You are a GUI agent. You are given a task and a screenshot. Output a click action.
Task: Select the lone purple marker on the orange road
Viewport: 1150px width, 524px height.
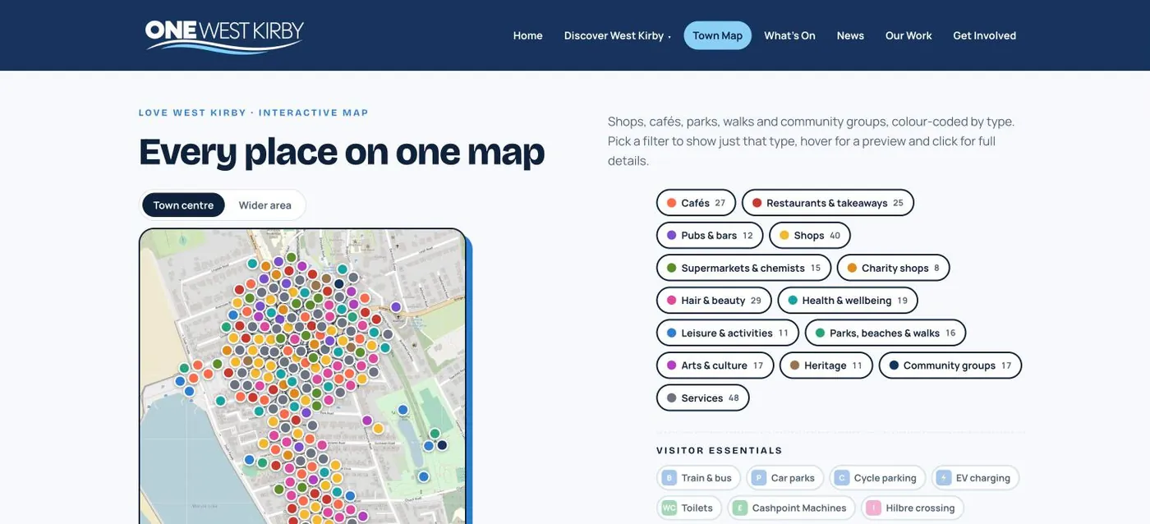(396, 307)
